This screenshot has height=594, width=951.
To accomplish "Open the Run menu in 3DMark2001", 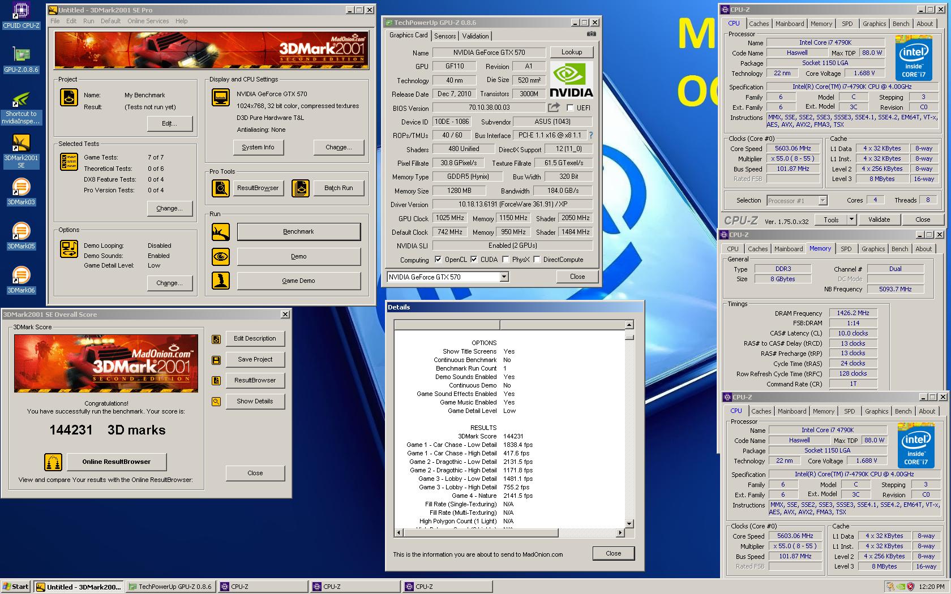I will pos(88,21).
